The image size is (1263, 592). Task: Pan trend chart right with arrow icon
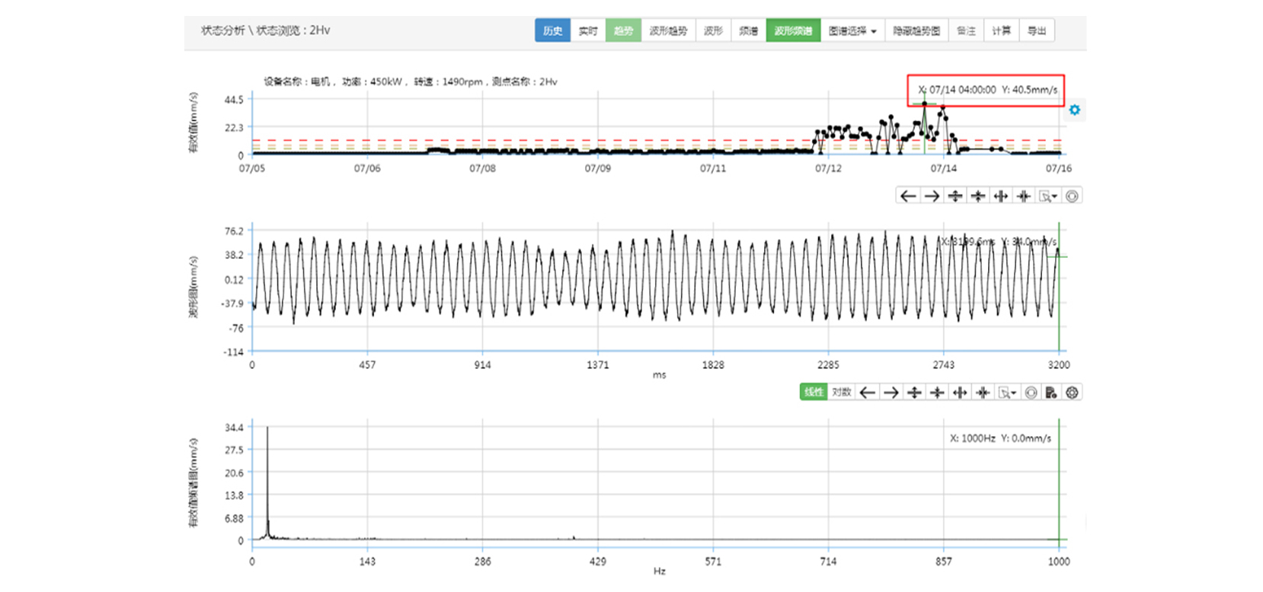931,196
